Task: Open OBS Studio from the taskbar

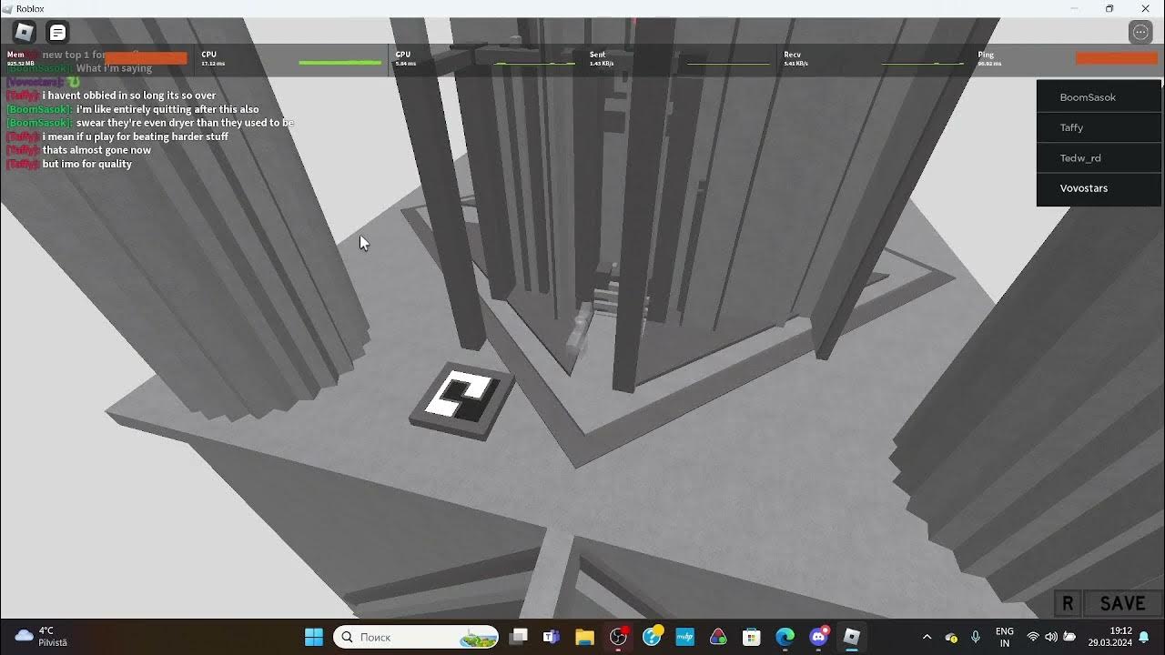Action: (619, 637)
